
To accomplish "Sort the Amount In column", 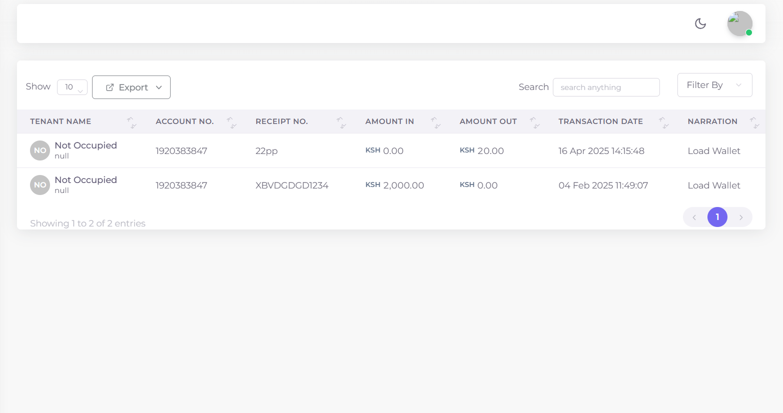I will pos(435,122).
